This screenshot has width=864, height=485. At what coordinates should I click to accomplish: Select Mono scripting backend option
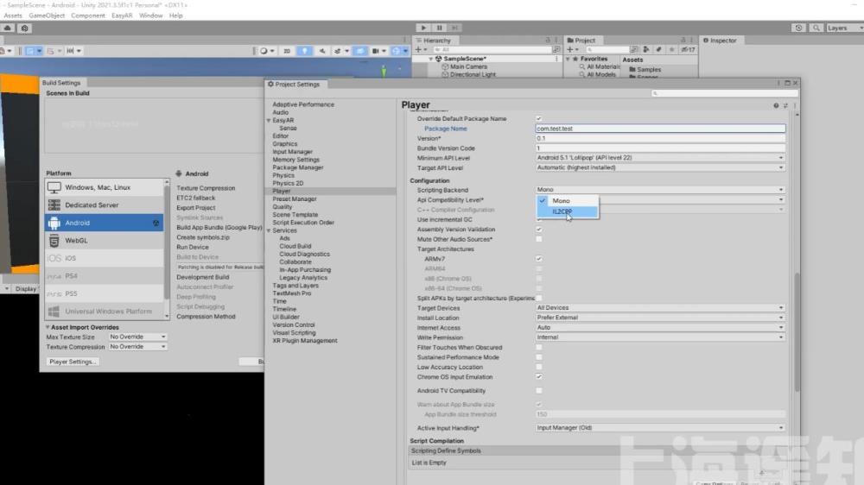568,201
